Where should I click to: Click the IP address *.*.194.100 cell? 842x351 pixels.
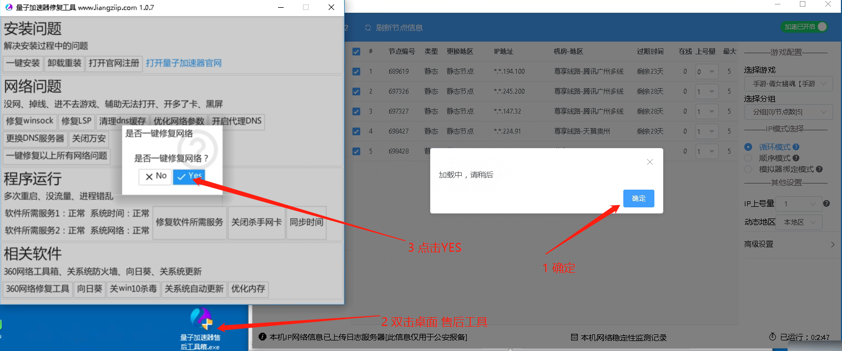click(x=509, y=72)
